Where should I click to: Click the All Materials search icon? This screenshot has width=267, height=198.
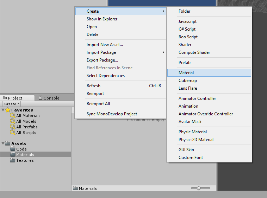coord(13,116)
